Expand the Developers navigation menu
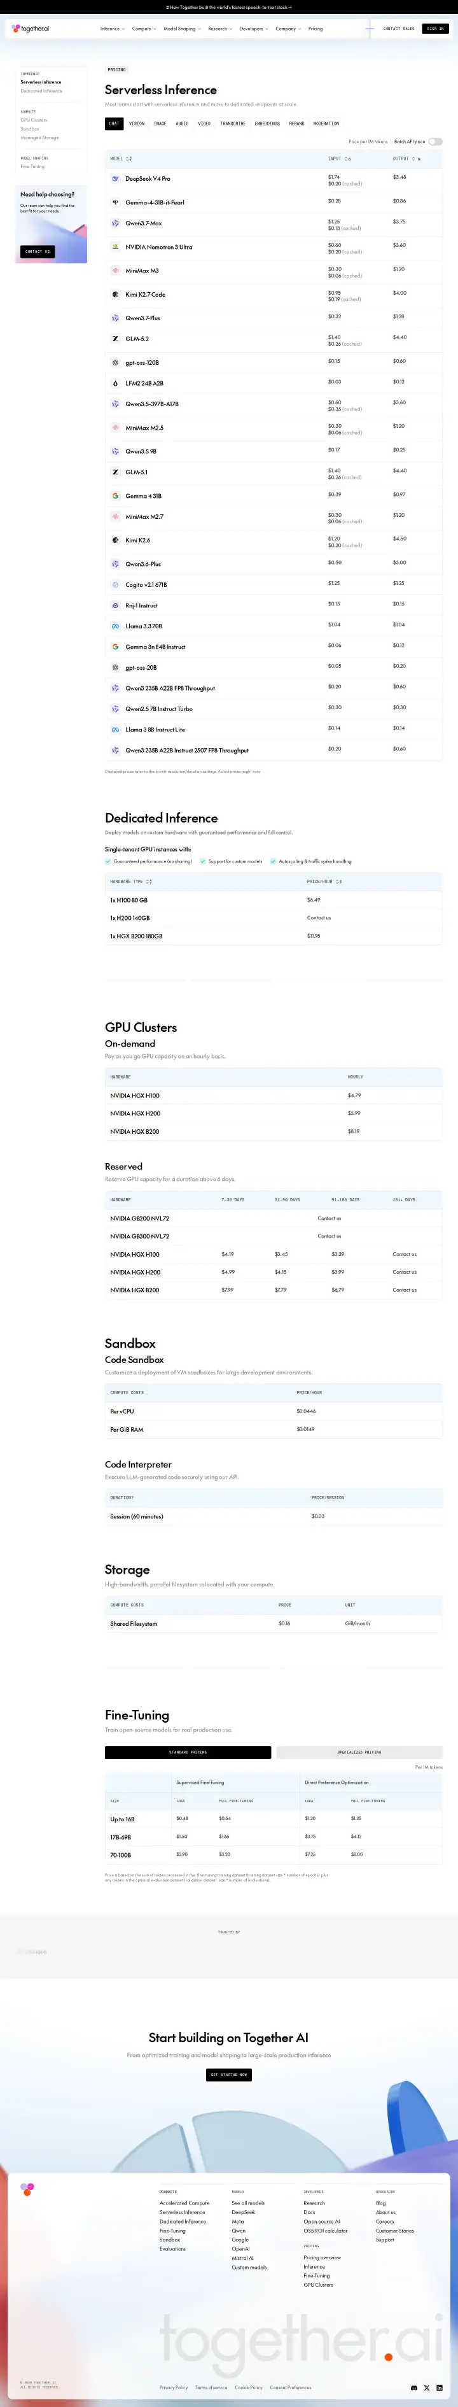458x2407 pixels. pos(254,29)
